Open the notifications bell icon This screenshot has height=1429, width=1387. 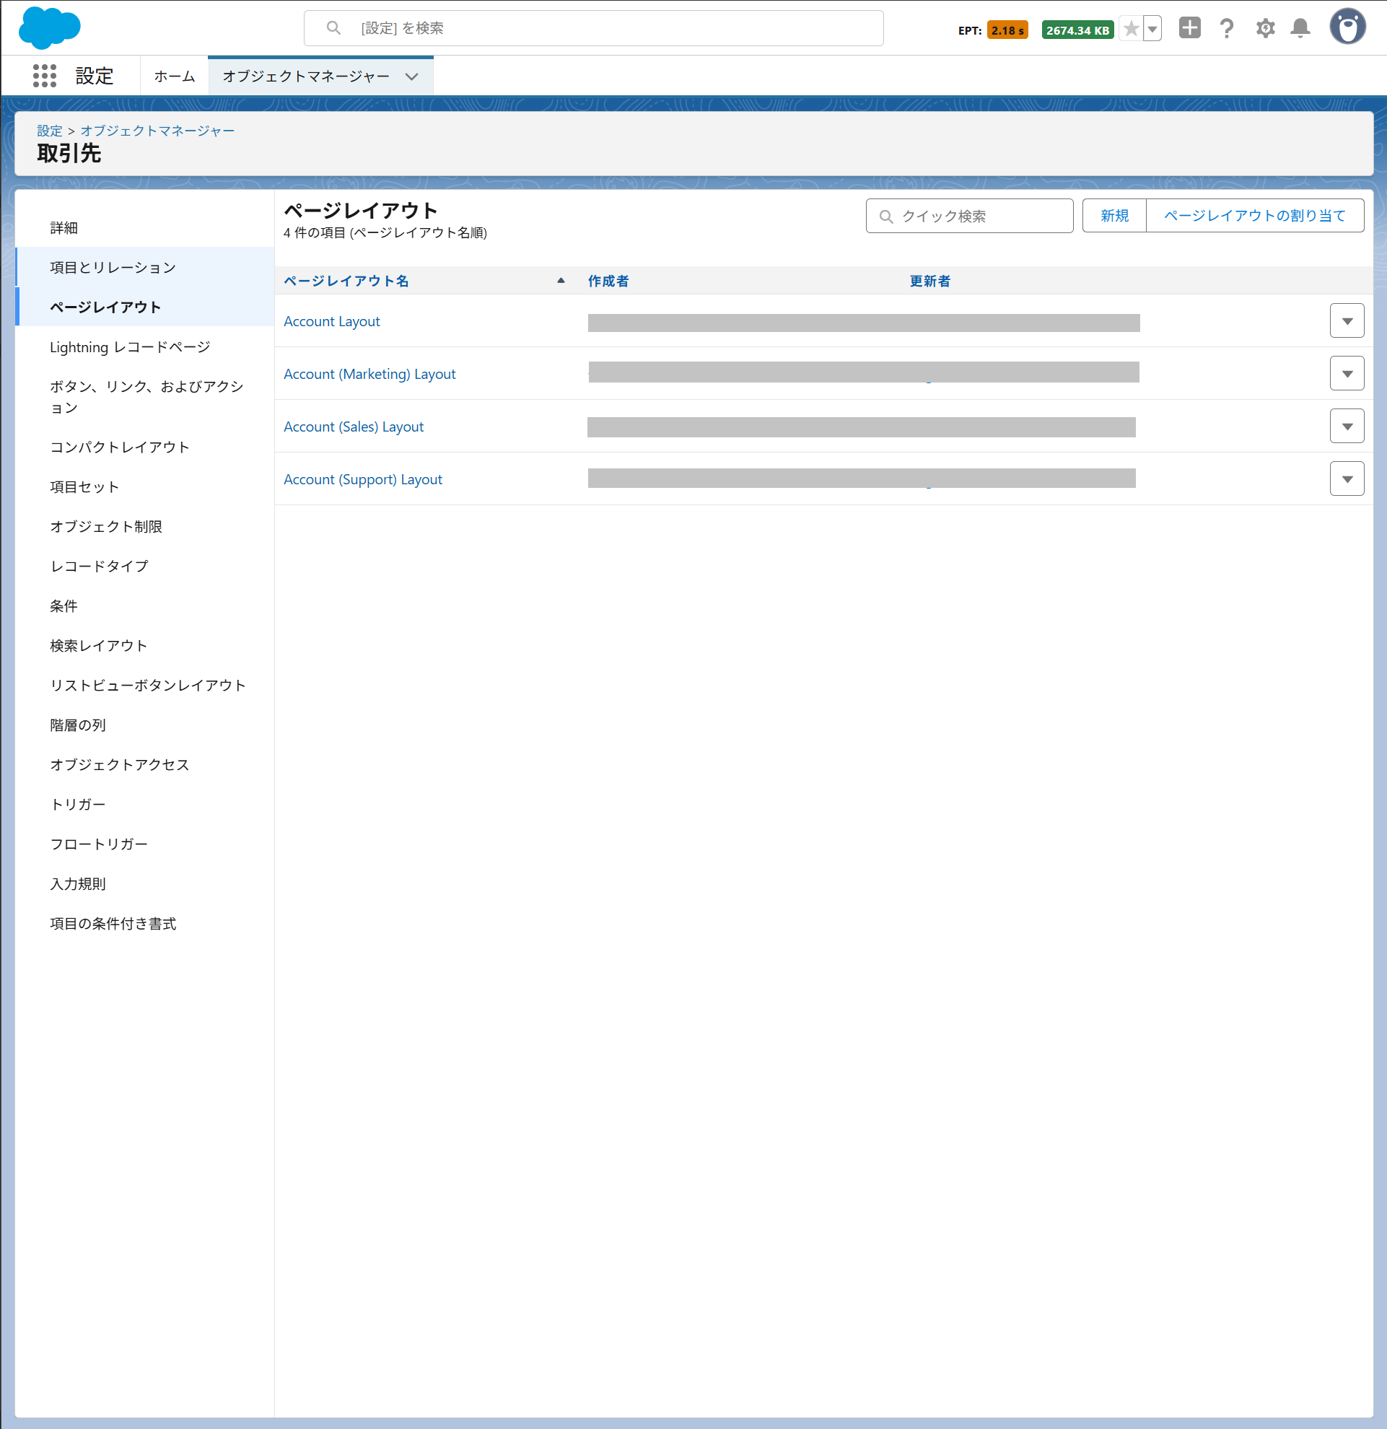click(x=1300, y=28)
